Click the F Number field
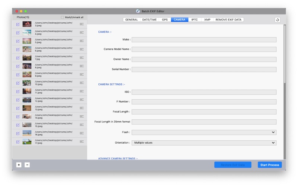The image size is (298, 186). click(x=204, y=102)
